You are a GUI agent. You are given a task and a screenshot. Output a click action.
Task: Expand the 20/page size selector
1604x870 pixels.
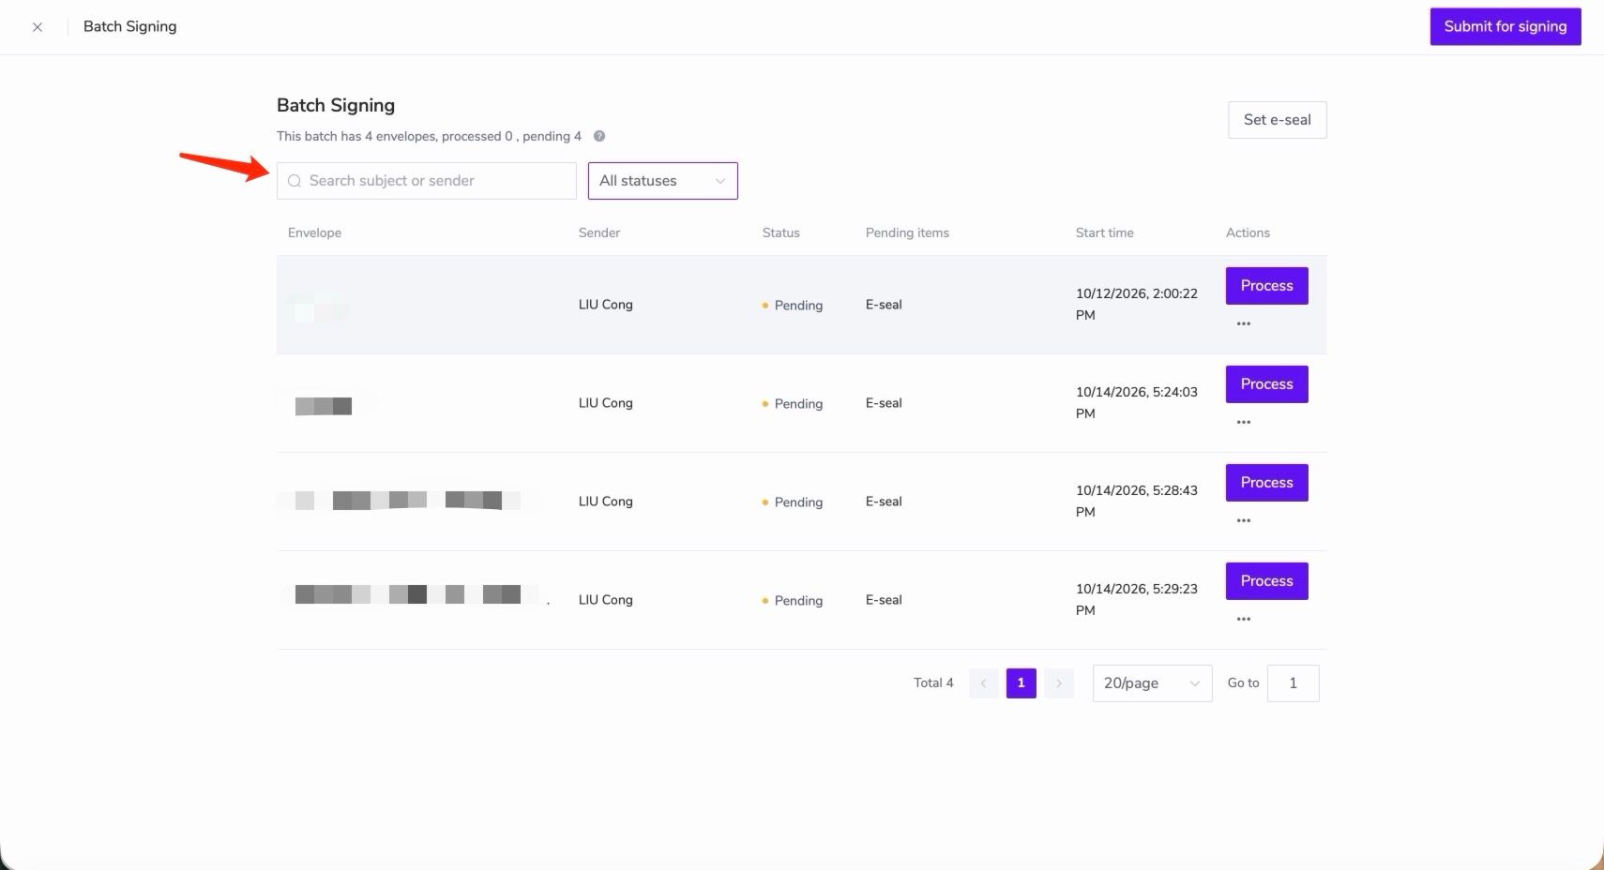(1153, 683)
